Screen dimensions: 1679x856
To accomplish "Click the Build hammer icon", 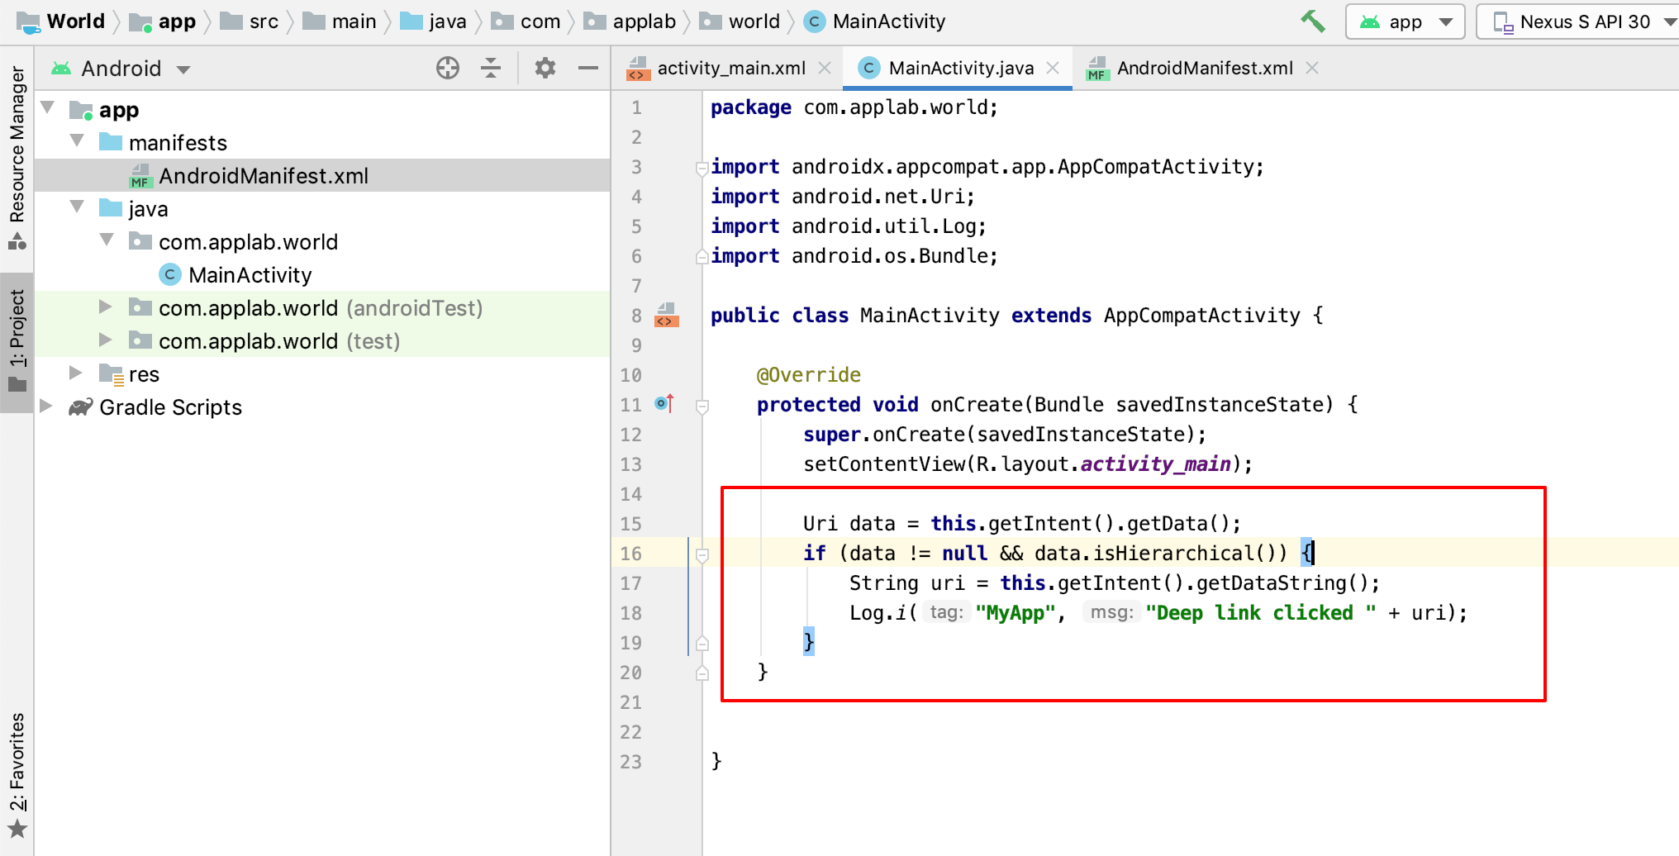I will 1312,21.
